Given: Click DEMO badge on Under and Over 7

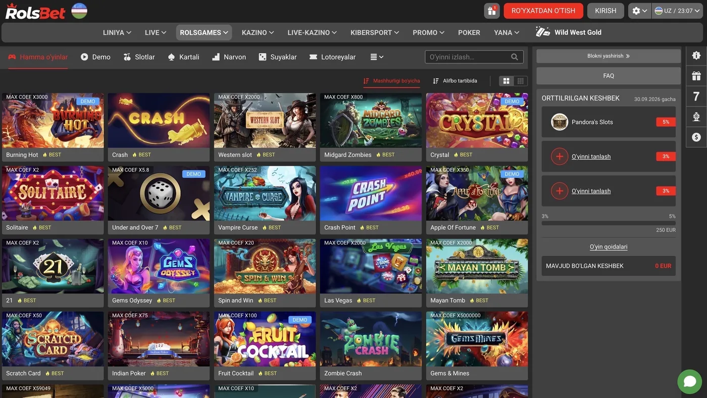Looking at the screenshot, I should pos(194,174).
